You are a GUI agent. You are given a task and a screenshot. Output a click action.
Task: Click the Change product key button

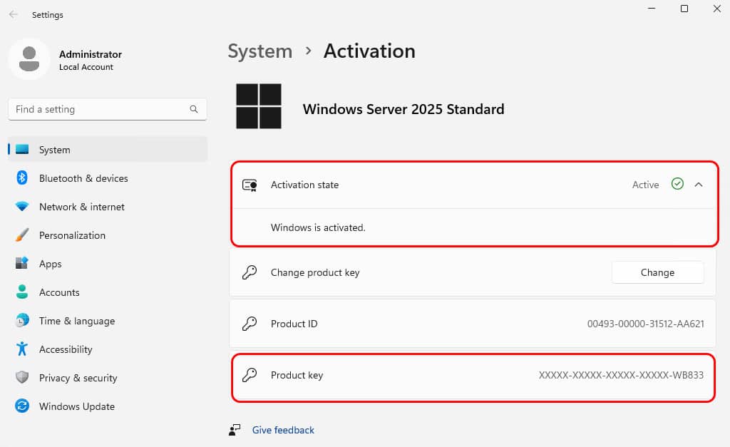coord(657,272)
